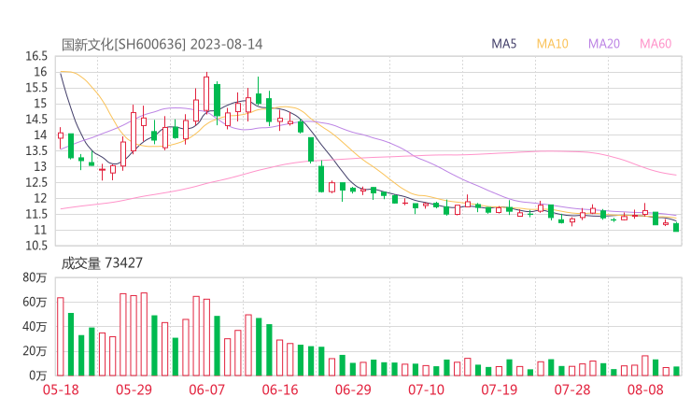The width and height of the screenshot is (691, 411).
Task: Click the stock title 国新文化[SH600636] 2023-08-14
Action: tap(162, 44)
